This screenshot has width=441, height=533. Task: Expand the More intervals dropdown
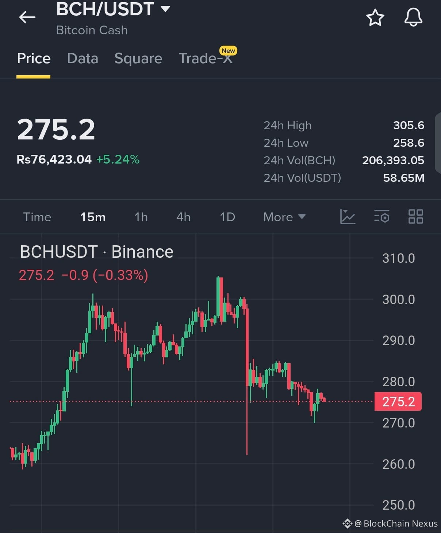[284, 217]
